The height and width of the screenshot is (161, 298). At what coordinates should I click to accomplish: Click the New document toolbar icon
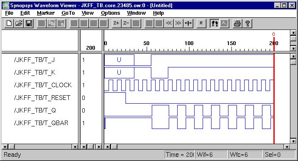pyautogui.click(x=9, y=24)
